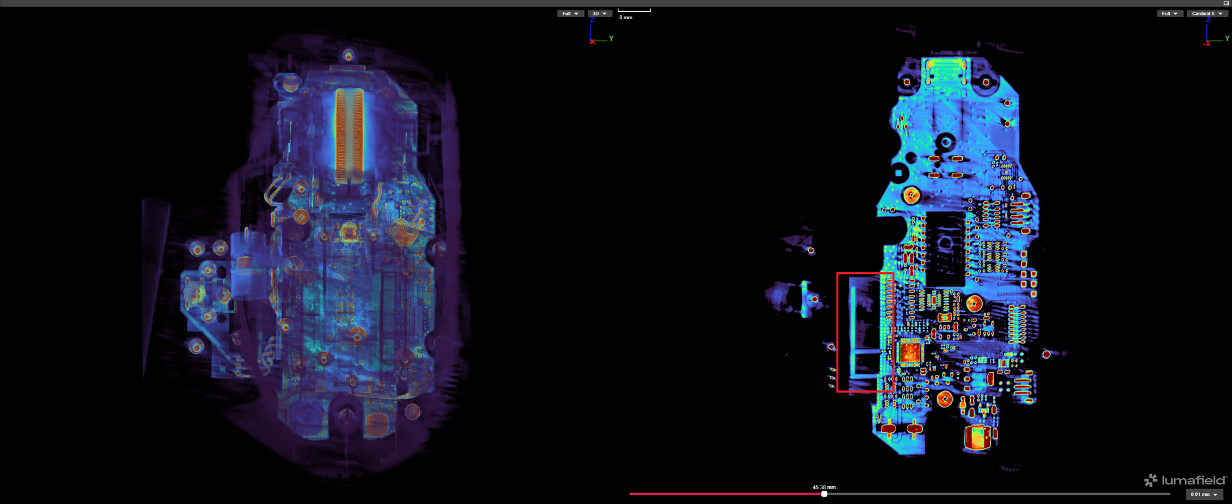This screenshot has height=504, width=1232.
Task: Click the slice view axis orientation triad
Action: pyautogui.click(x=1214, y=32)
